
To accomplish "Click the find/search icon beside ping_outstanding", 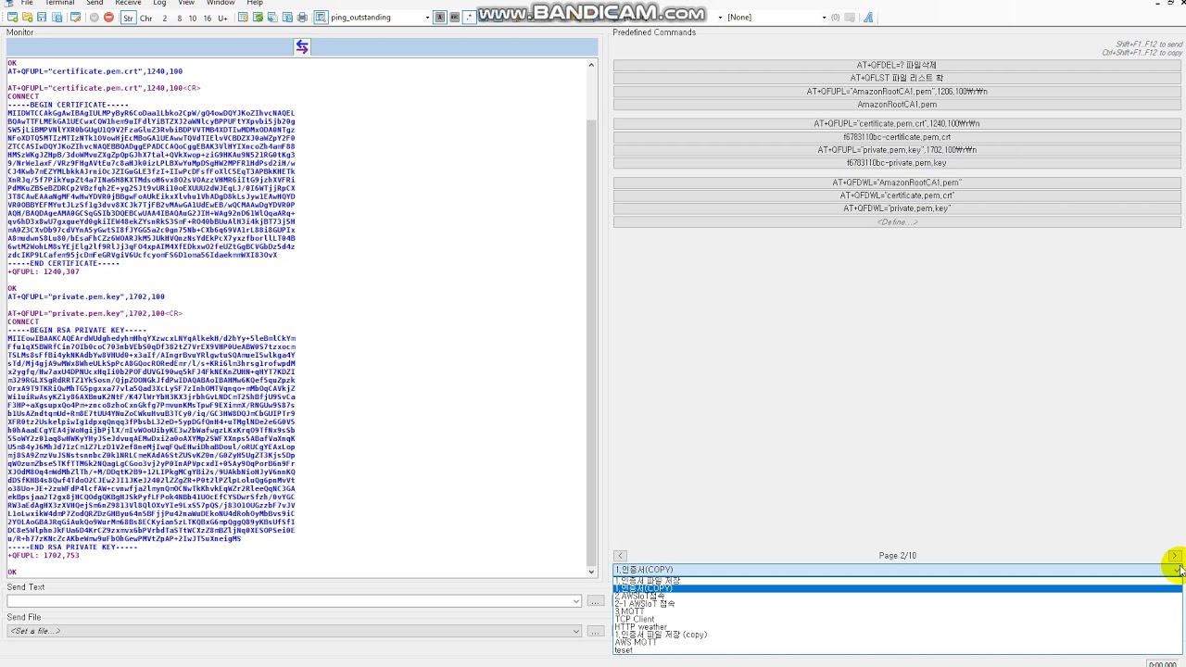I will [x=320, y=18].
